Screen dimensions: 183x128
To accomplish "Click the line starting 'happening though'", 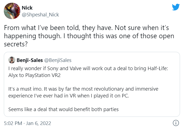I will (89, 36).
